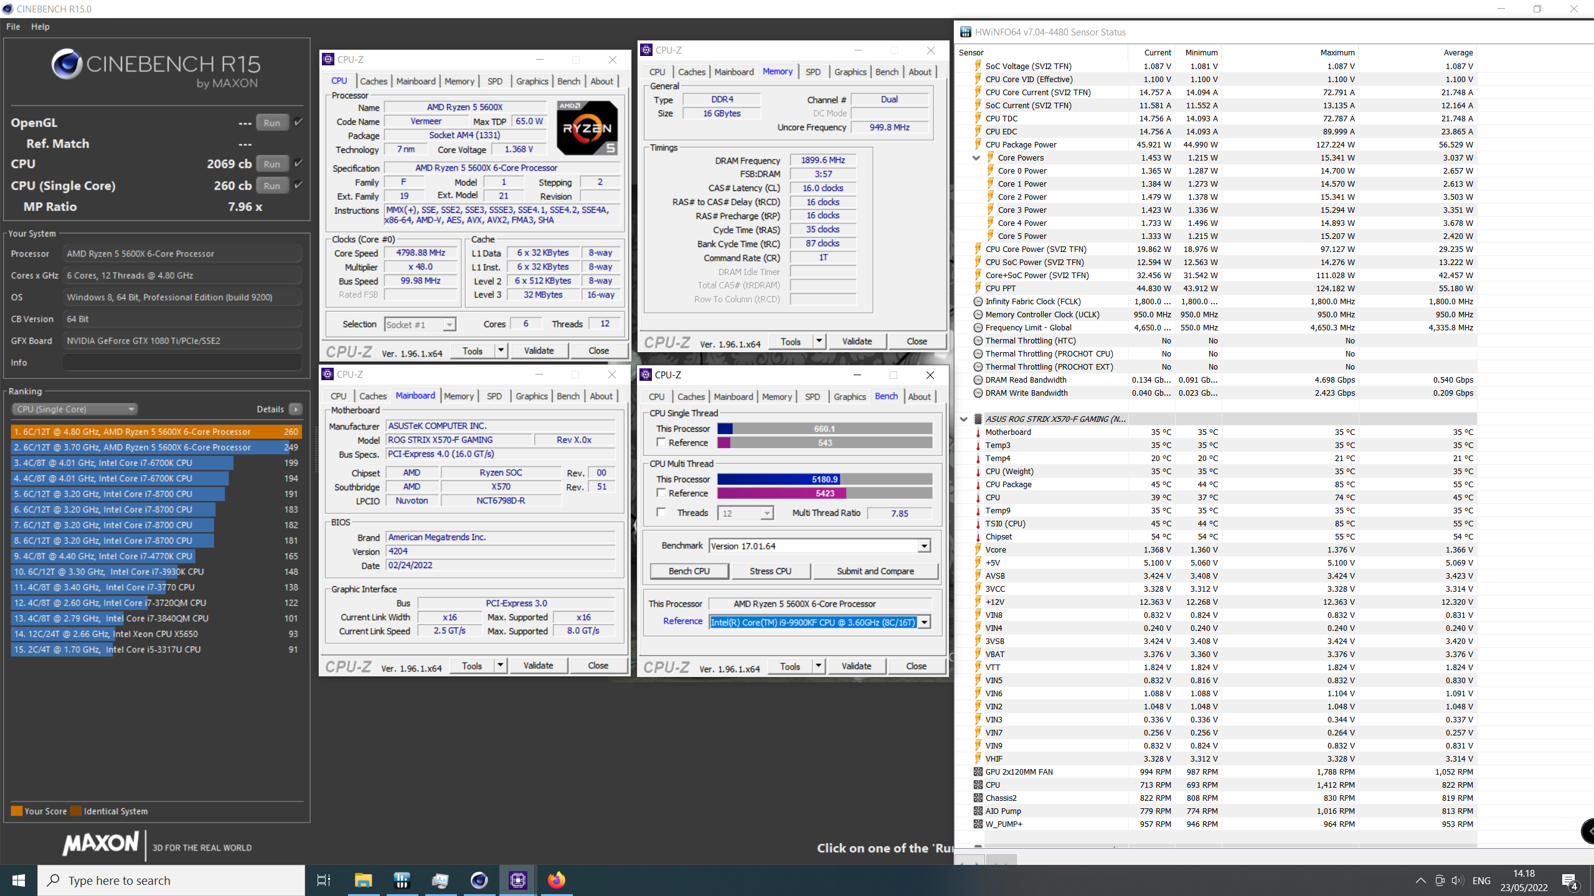Enable Threads checkbox in Bench

pos(661,513)
